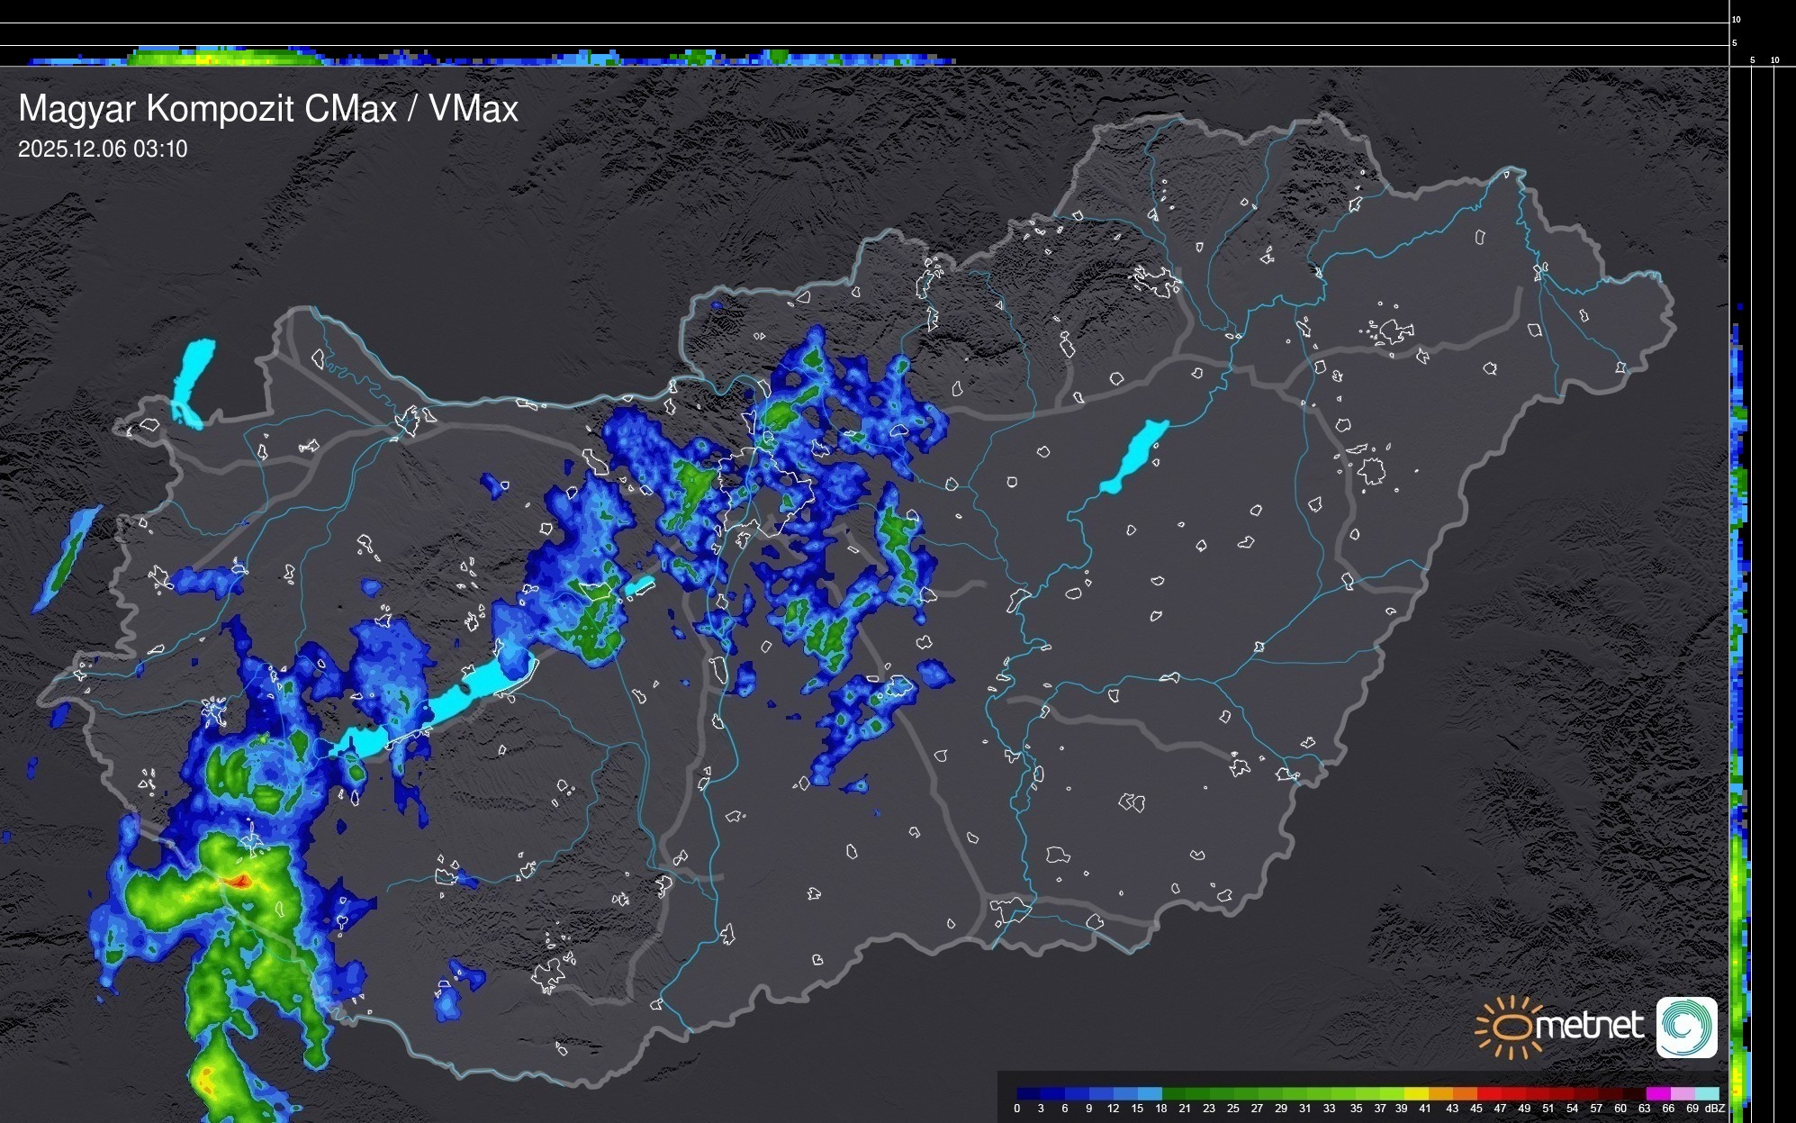1796x1123 pixels.
Task: Click the magenta 63 dBZ legend swatch
Action: pyautogui.click(x=1656, y=1093)
